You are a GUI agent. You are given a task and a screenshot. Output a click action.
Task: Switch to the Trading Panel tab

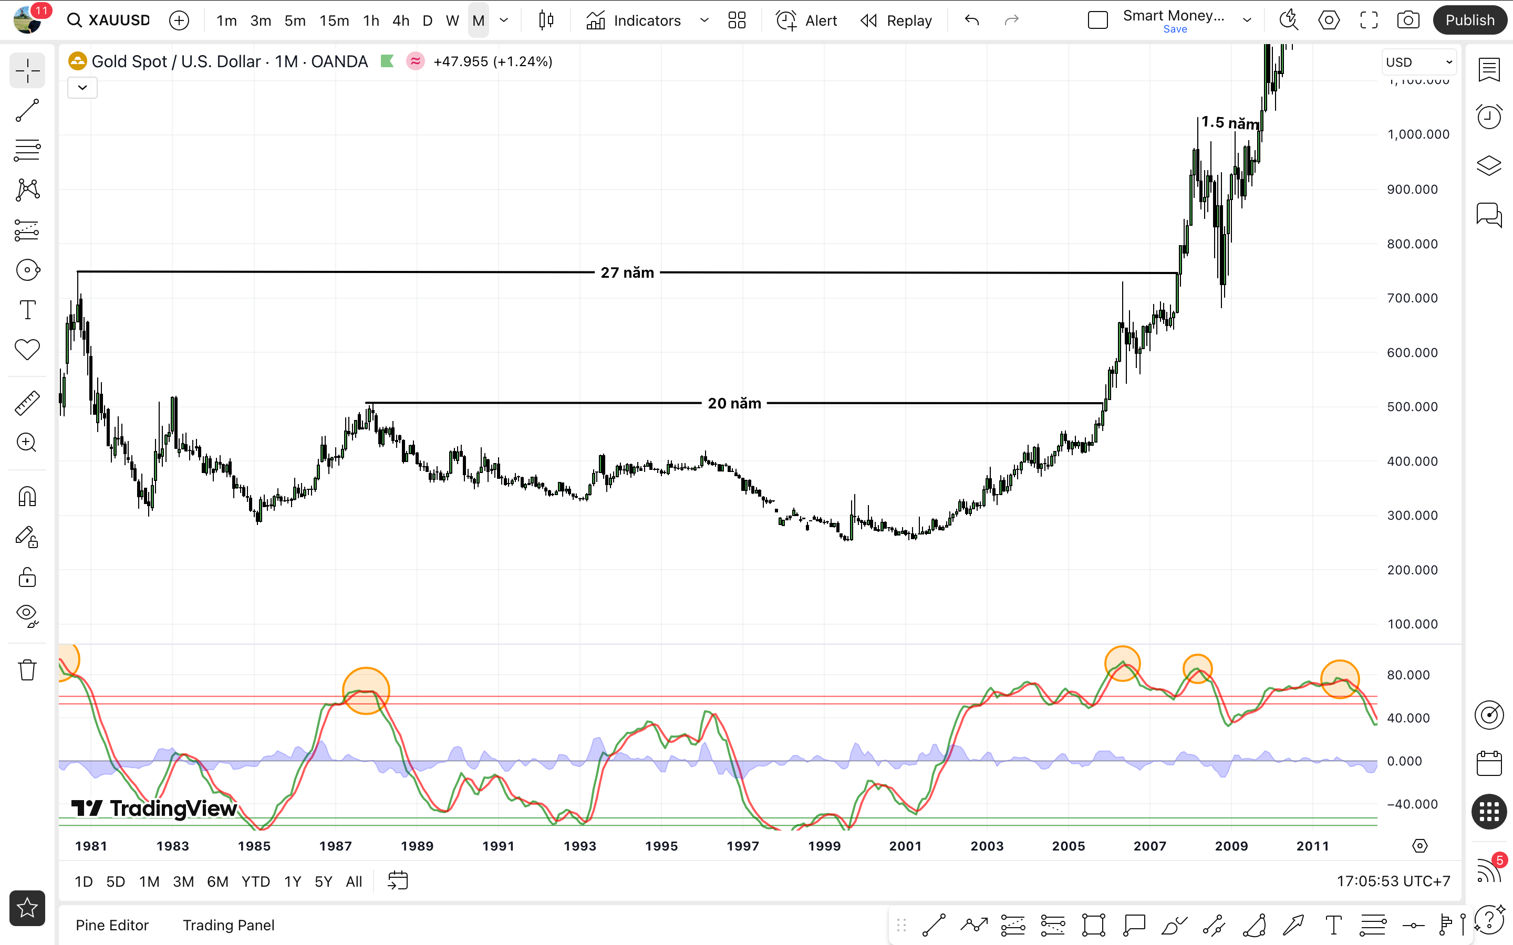(x=228, y=925)
